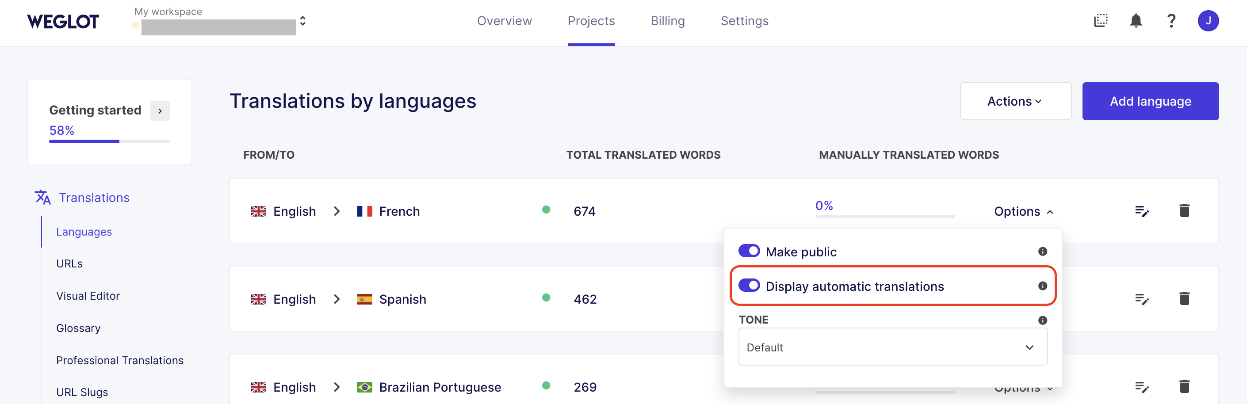
Task: Click the green status dot for Brazilian Portuguese
Action: pos(546,385)
